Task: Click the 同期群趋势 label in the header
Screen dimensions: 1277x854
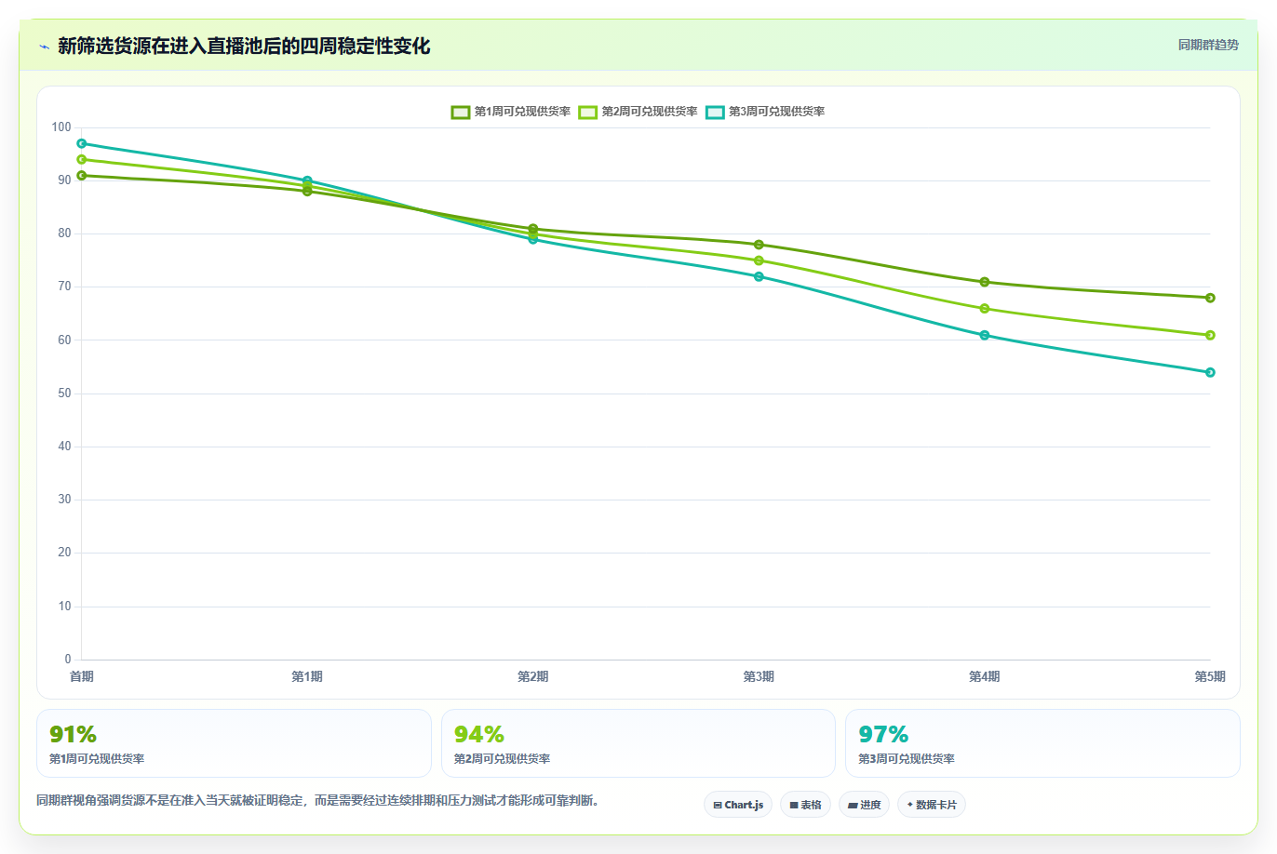Action: [x=1208, y=45]
